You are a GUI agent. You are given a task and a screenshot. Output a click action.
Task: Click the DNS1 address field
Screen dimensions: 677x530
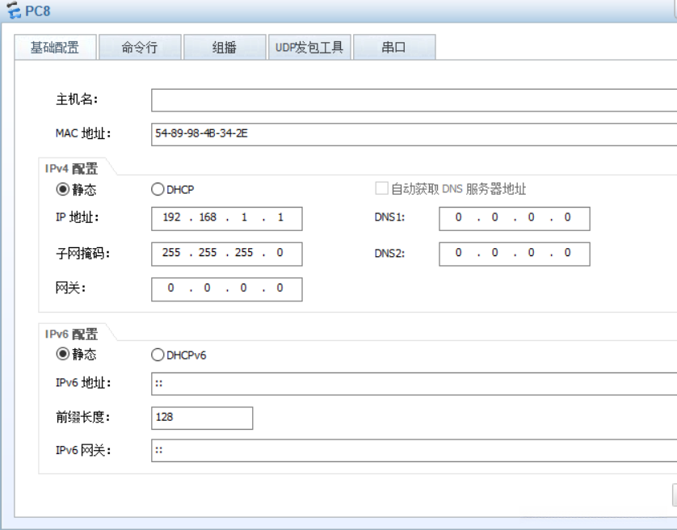[x=515, y=219]
